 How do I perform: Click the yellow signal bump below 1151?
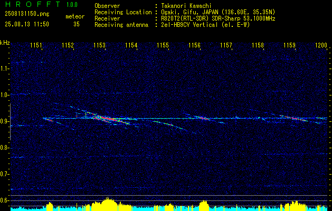tap(50, 206)
